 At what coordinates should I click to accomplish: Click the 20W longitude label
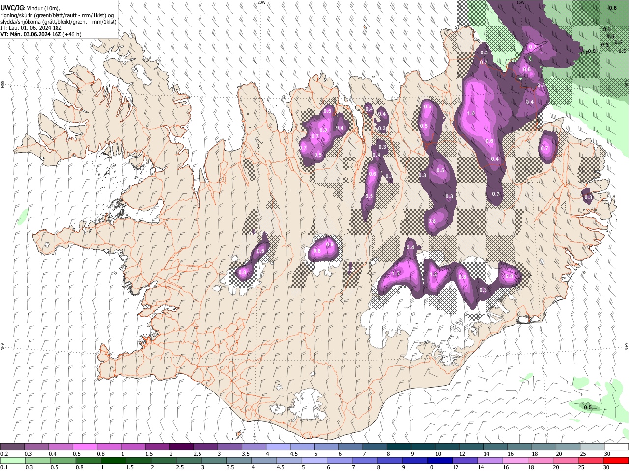point(261,2)
